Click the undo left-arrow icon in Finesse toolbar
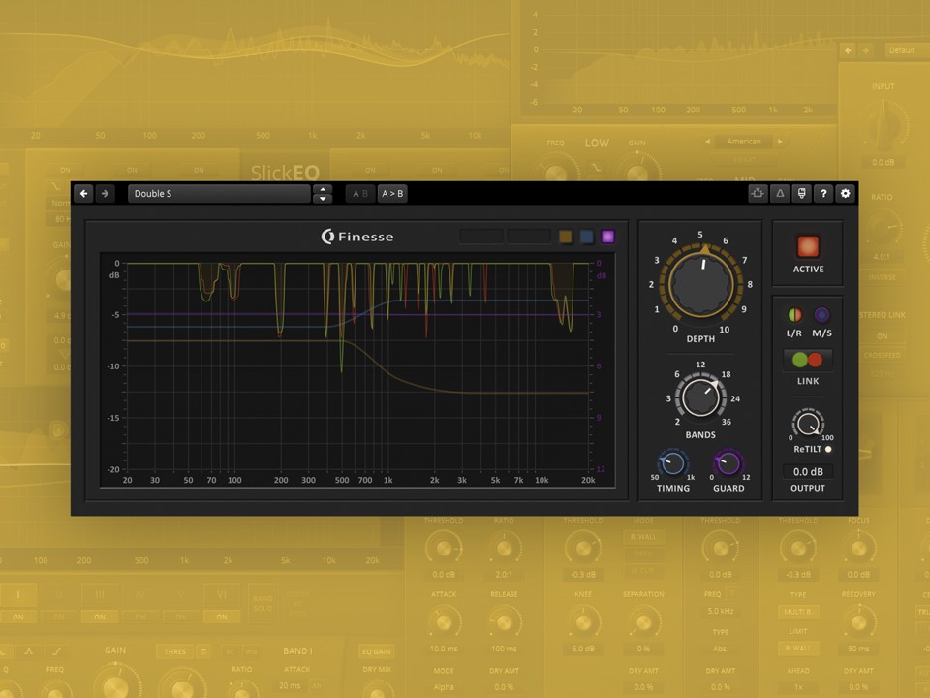Image resolution: width=930 pixels, height=698 pixels. point(83,194)
